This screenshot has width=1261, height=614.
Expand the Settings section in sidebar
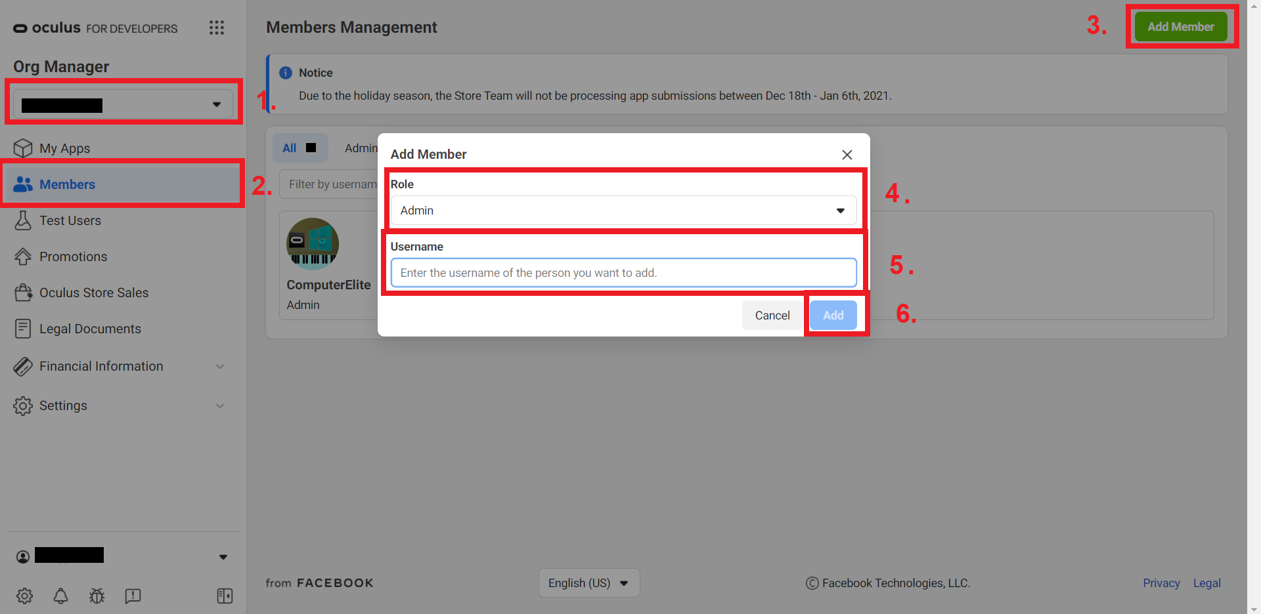(x=120, y=406)
